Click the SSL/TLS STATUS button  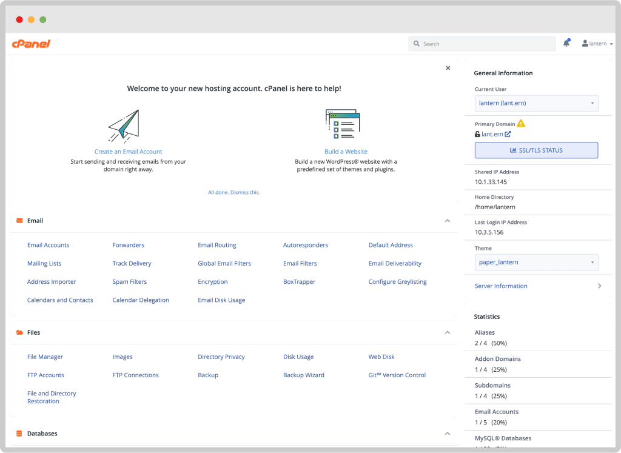click(x=536, y=150)
